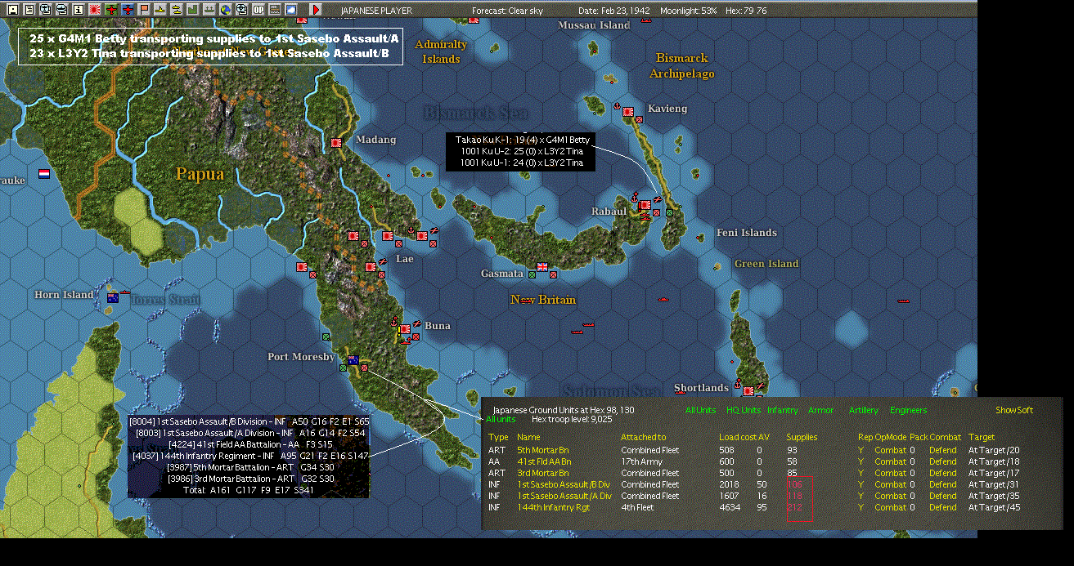Select the Dutch flag base near Merauke
Screen dimensions: 1074x566
click(44, 173)
